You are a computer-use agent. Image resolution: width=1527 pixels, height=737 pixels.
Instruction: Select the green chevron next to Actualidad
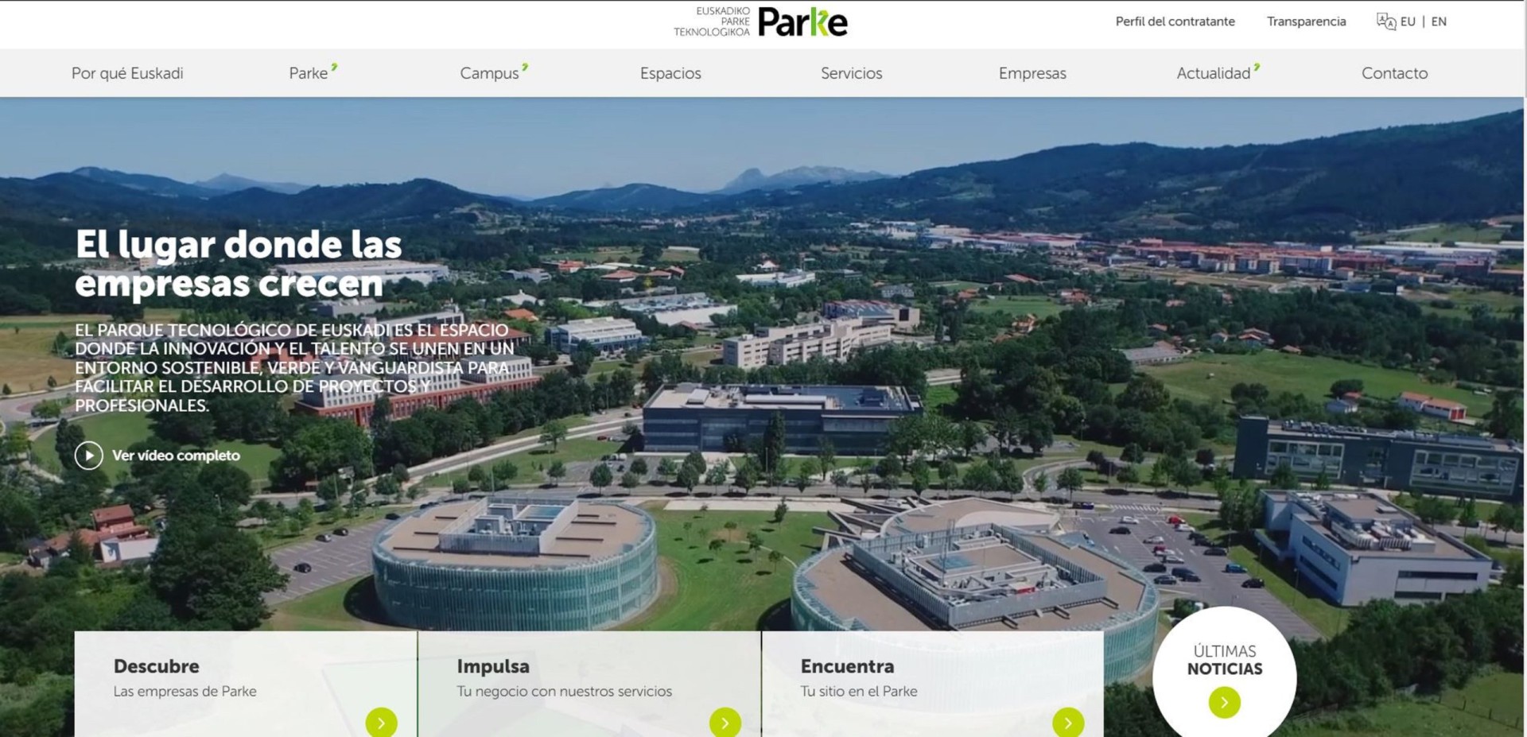1257,67
